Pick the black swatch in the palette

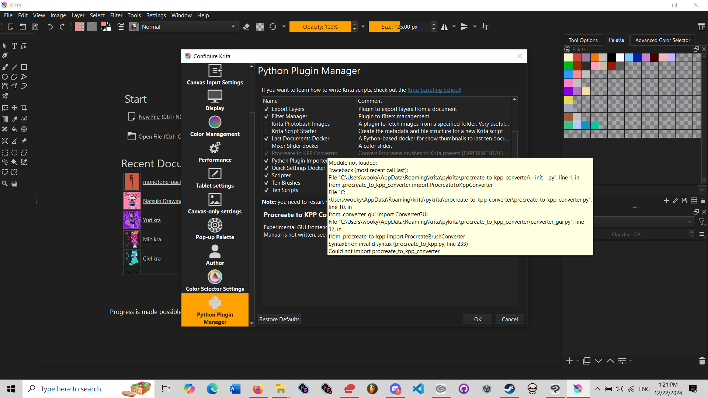tap(612, 57)
